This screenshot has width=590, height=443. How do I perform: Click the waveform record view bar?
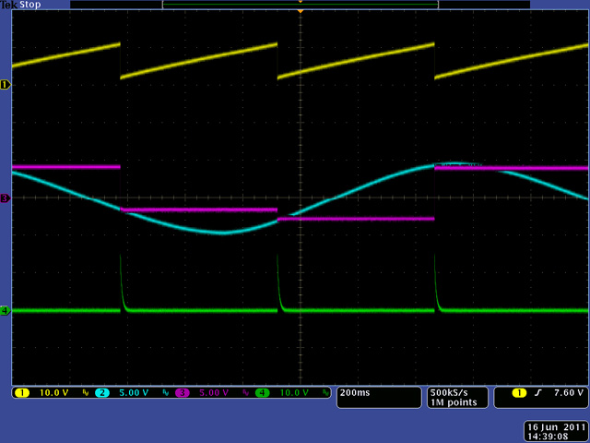tap(300, 5)
